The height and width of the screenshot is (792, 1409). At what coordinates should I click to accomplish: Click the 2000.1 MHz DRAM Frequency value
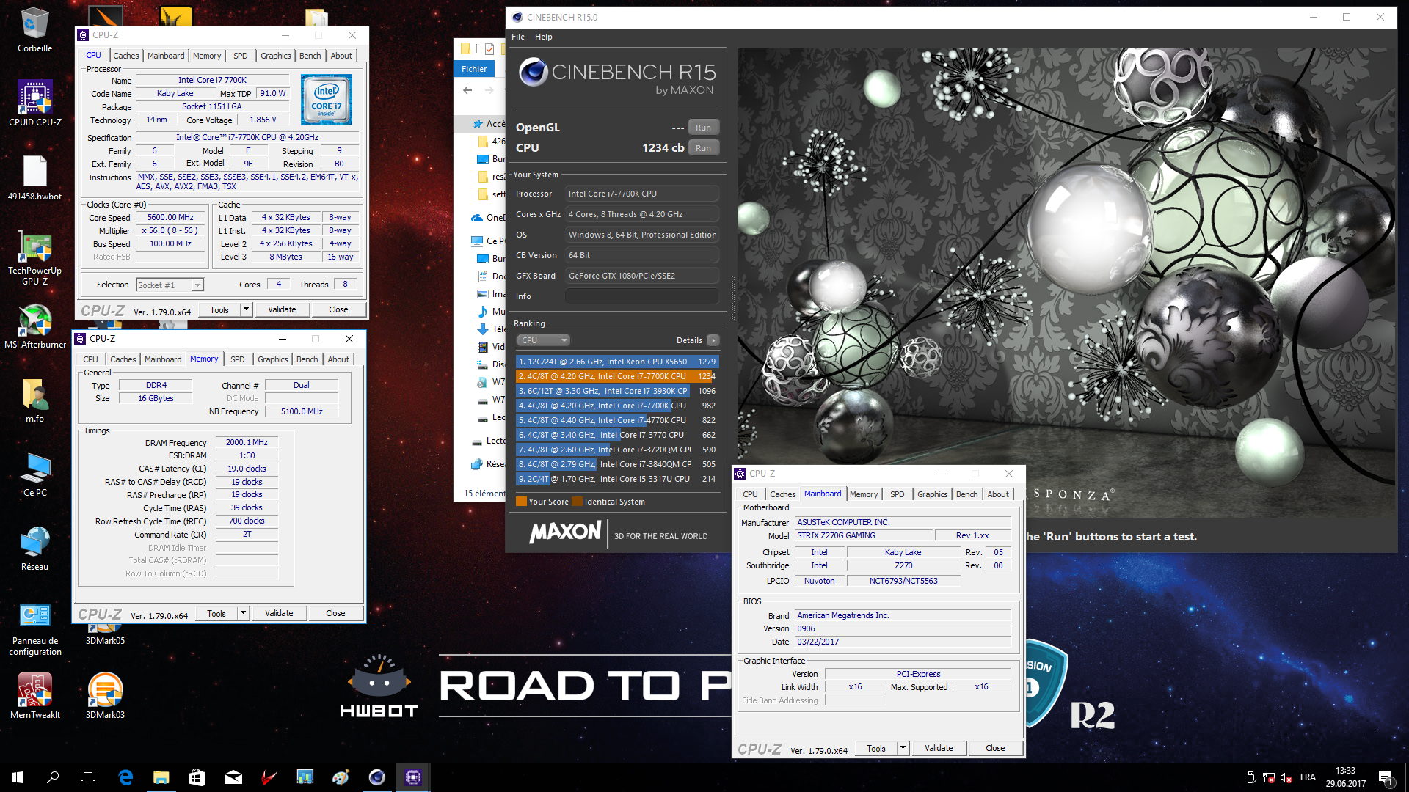coord(247,442)
